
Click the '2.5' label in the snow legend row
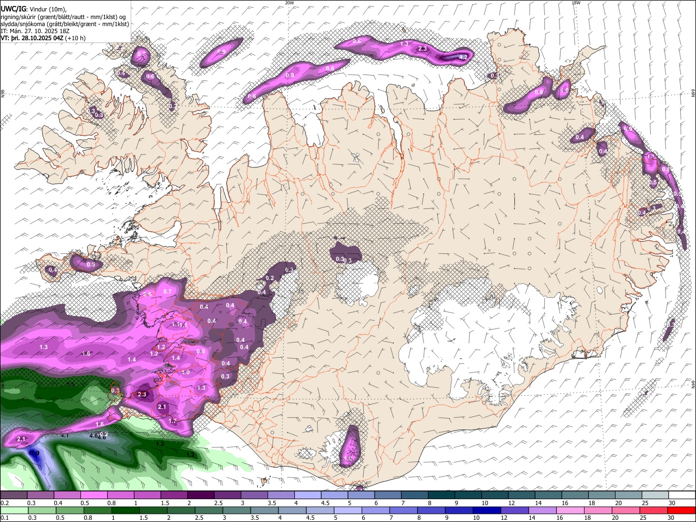219,503
